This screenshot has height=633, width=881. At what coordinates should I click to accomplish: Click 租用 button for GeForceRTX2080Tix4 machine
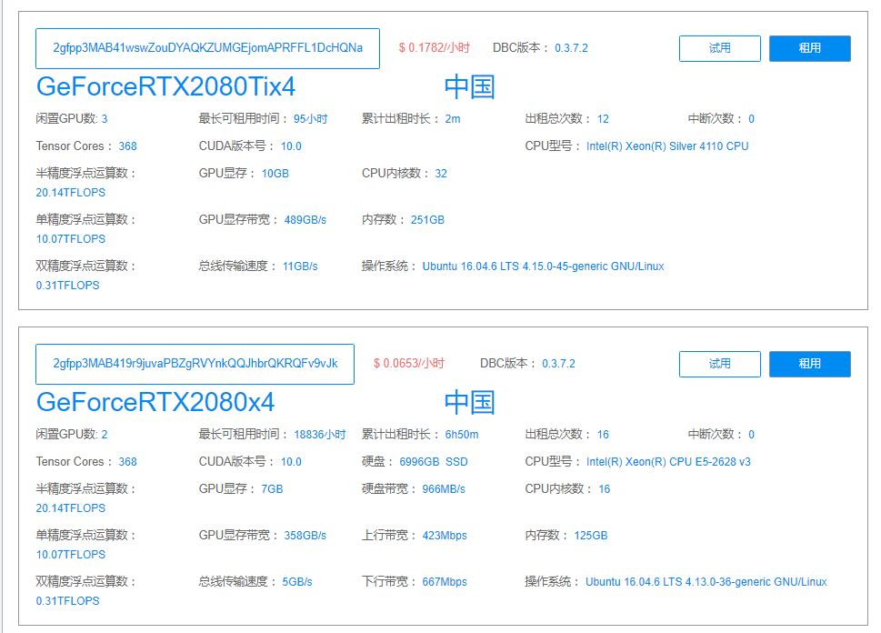pyautogui.click(x=810, y=48)
